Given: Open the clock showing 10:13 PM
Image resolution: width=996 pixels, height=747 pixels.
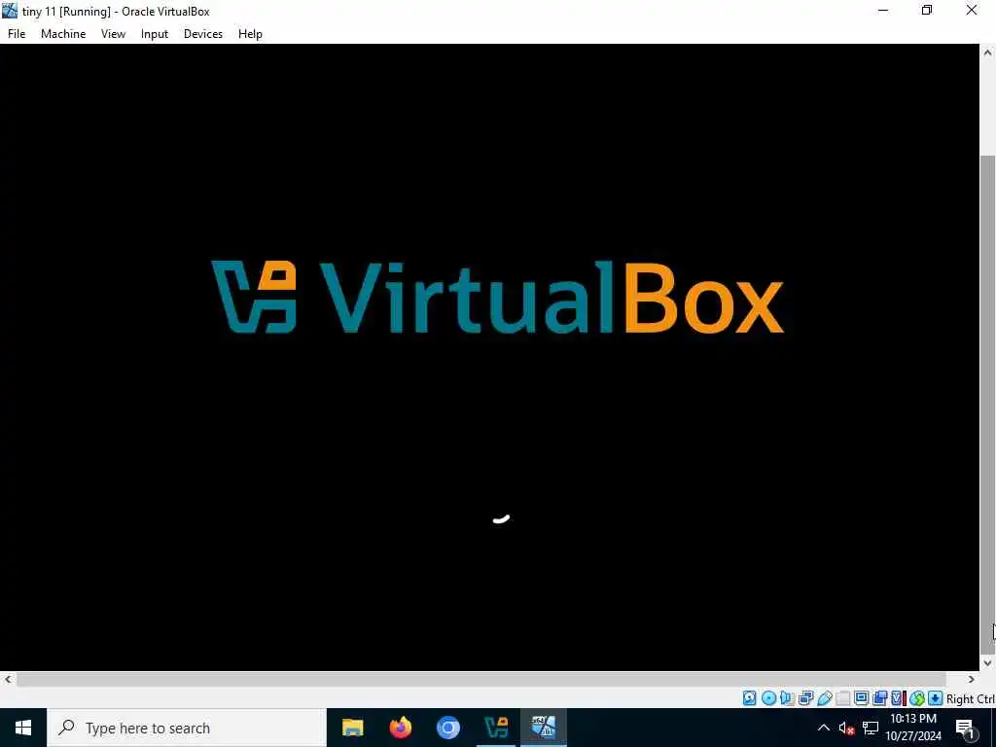Looking at the screenshot, I should [x=913, y=728].
